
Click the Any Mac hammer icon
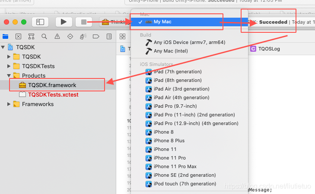click(149, 51)
